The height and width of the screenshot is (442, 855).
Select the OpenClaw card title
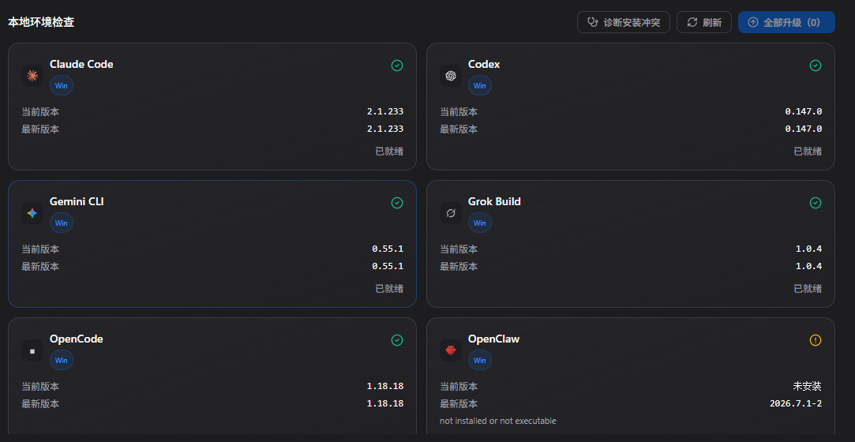click(493, 339)
